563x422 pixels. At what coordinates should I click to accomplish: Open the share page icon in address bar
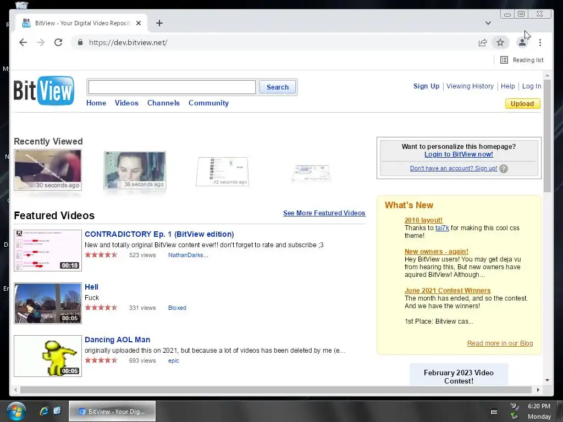coord(483,43)
